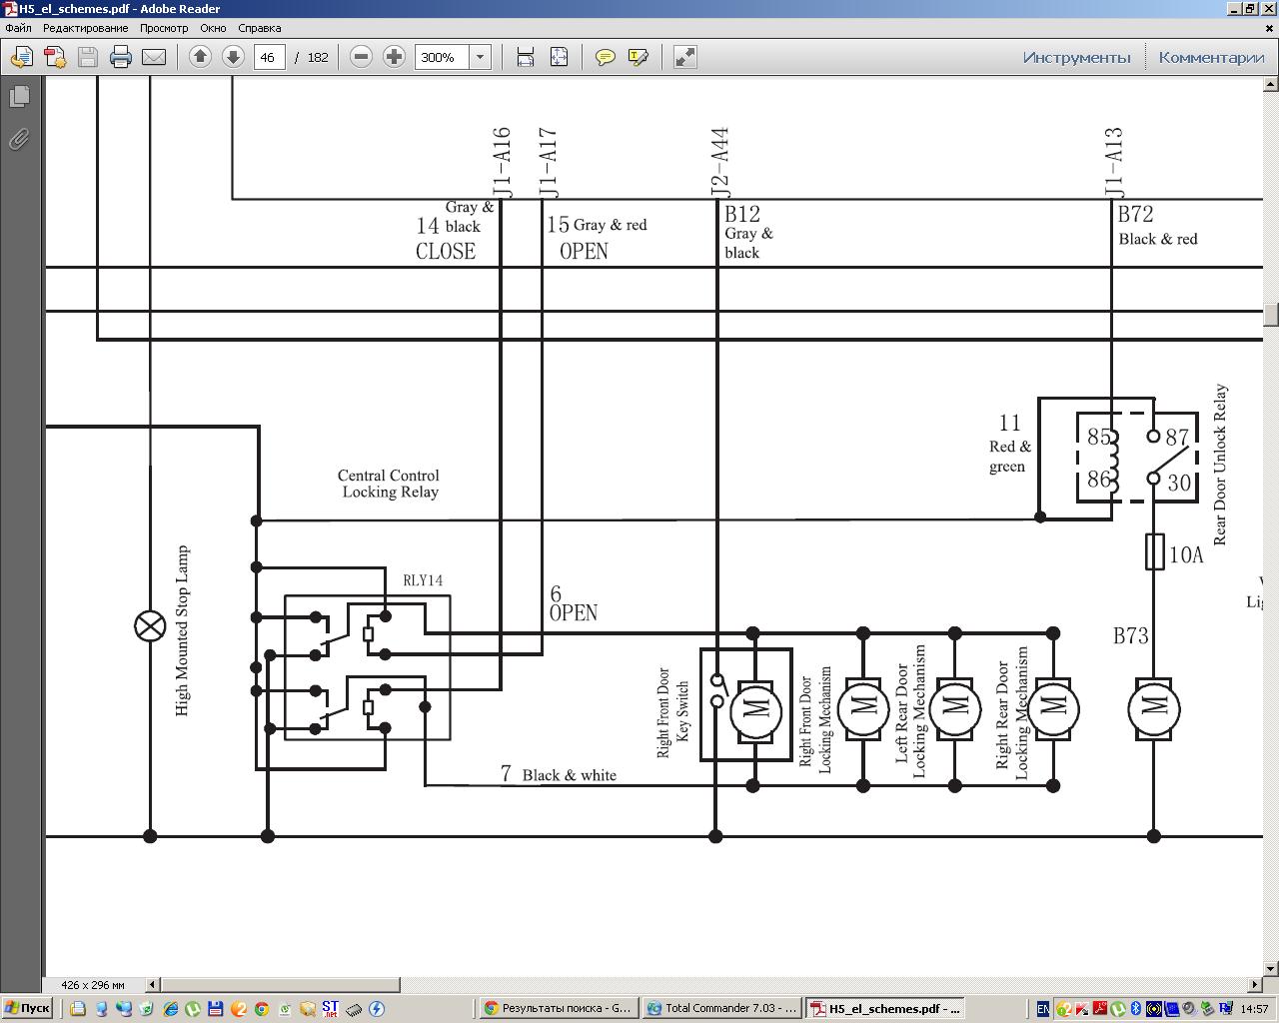Switch to read mode view
The height and width of the screenshot is (1023, 1279).
click(x=684, y=57)
